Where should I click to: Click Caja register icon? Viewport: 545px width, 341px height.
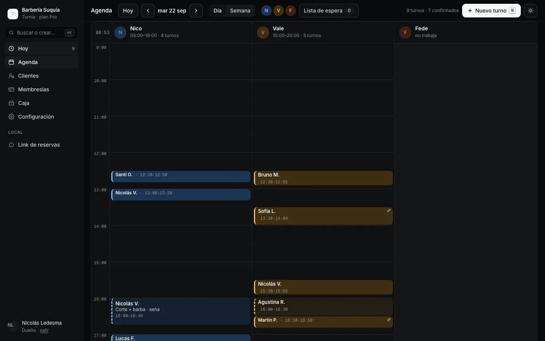tap(11, 103)
